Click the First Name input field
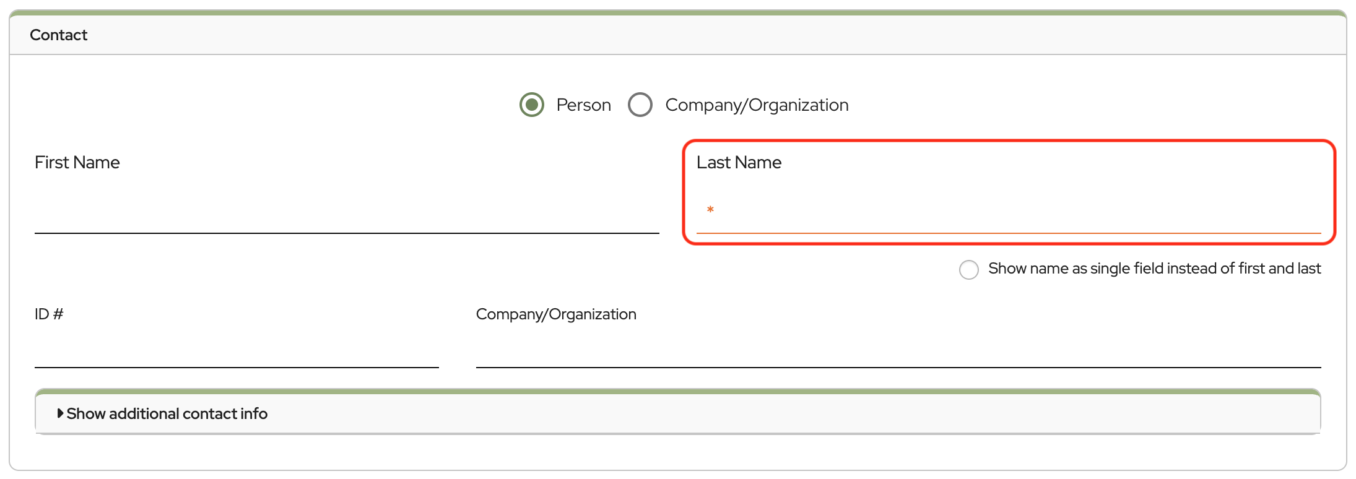This screenshot has width=1356, height=479. [x=347, y=212]
